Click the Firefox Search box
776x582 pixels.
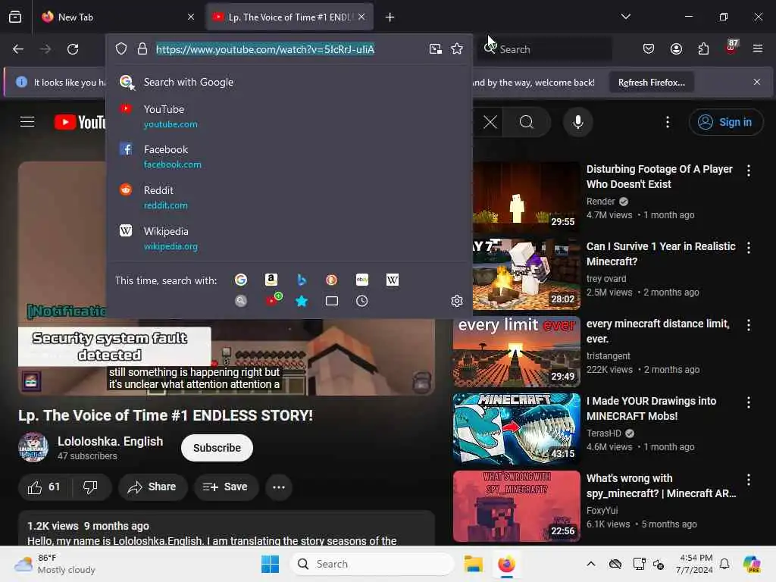[x=544, y=49]
